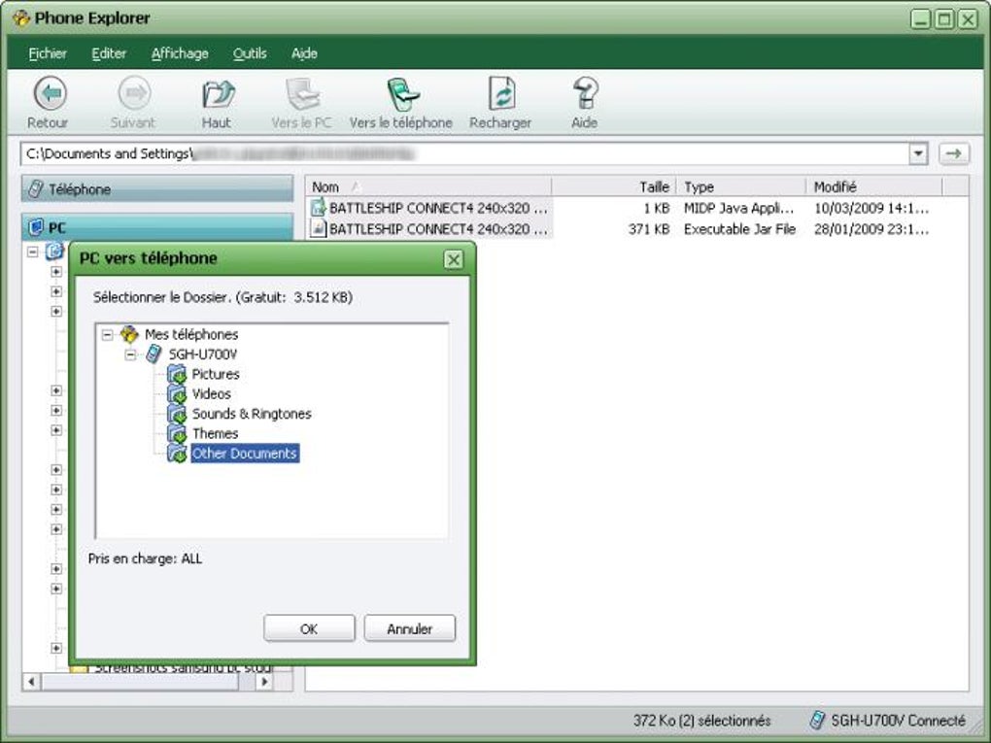This screenshot has height=743, width=991.
Task: Sort by the Nom column header
Action: (428, 187)
